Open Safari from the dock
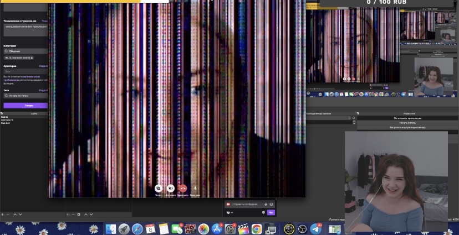Viewport: 459px width, 235px height. pos(137,229)
